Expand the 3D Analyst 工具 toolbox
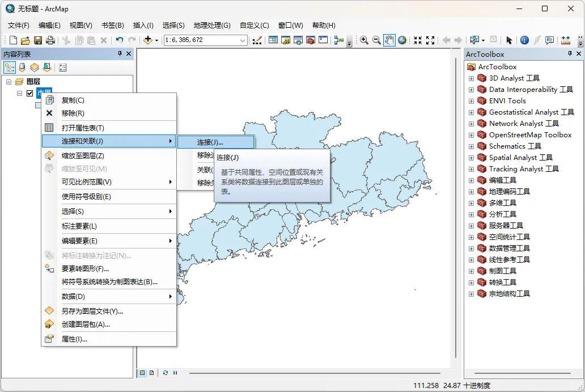The image size is (585, 392). [x=471, y=78]
